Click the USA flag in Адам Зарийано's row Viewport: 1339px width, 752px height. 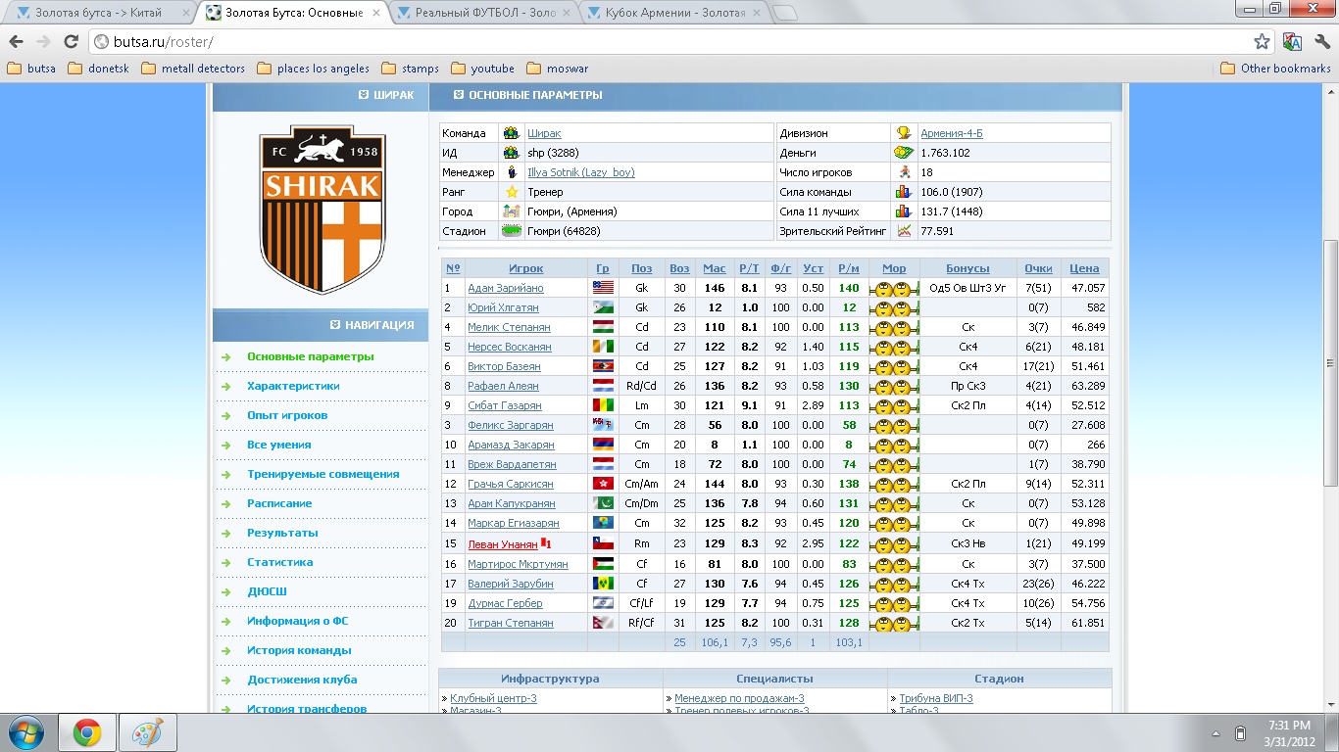[602, 288]
